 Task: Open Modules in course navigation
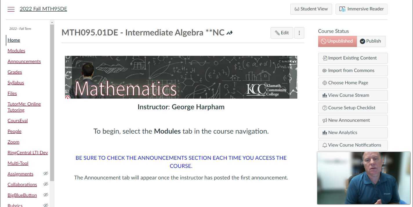tap(16, 51)
